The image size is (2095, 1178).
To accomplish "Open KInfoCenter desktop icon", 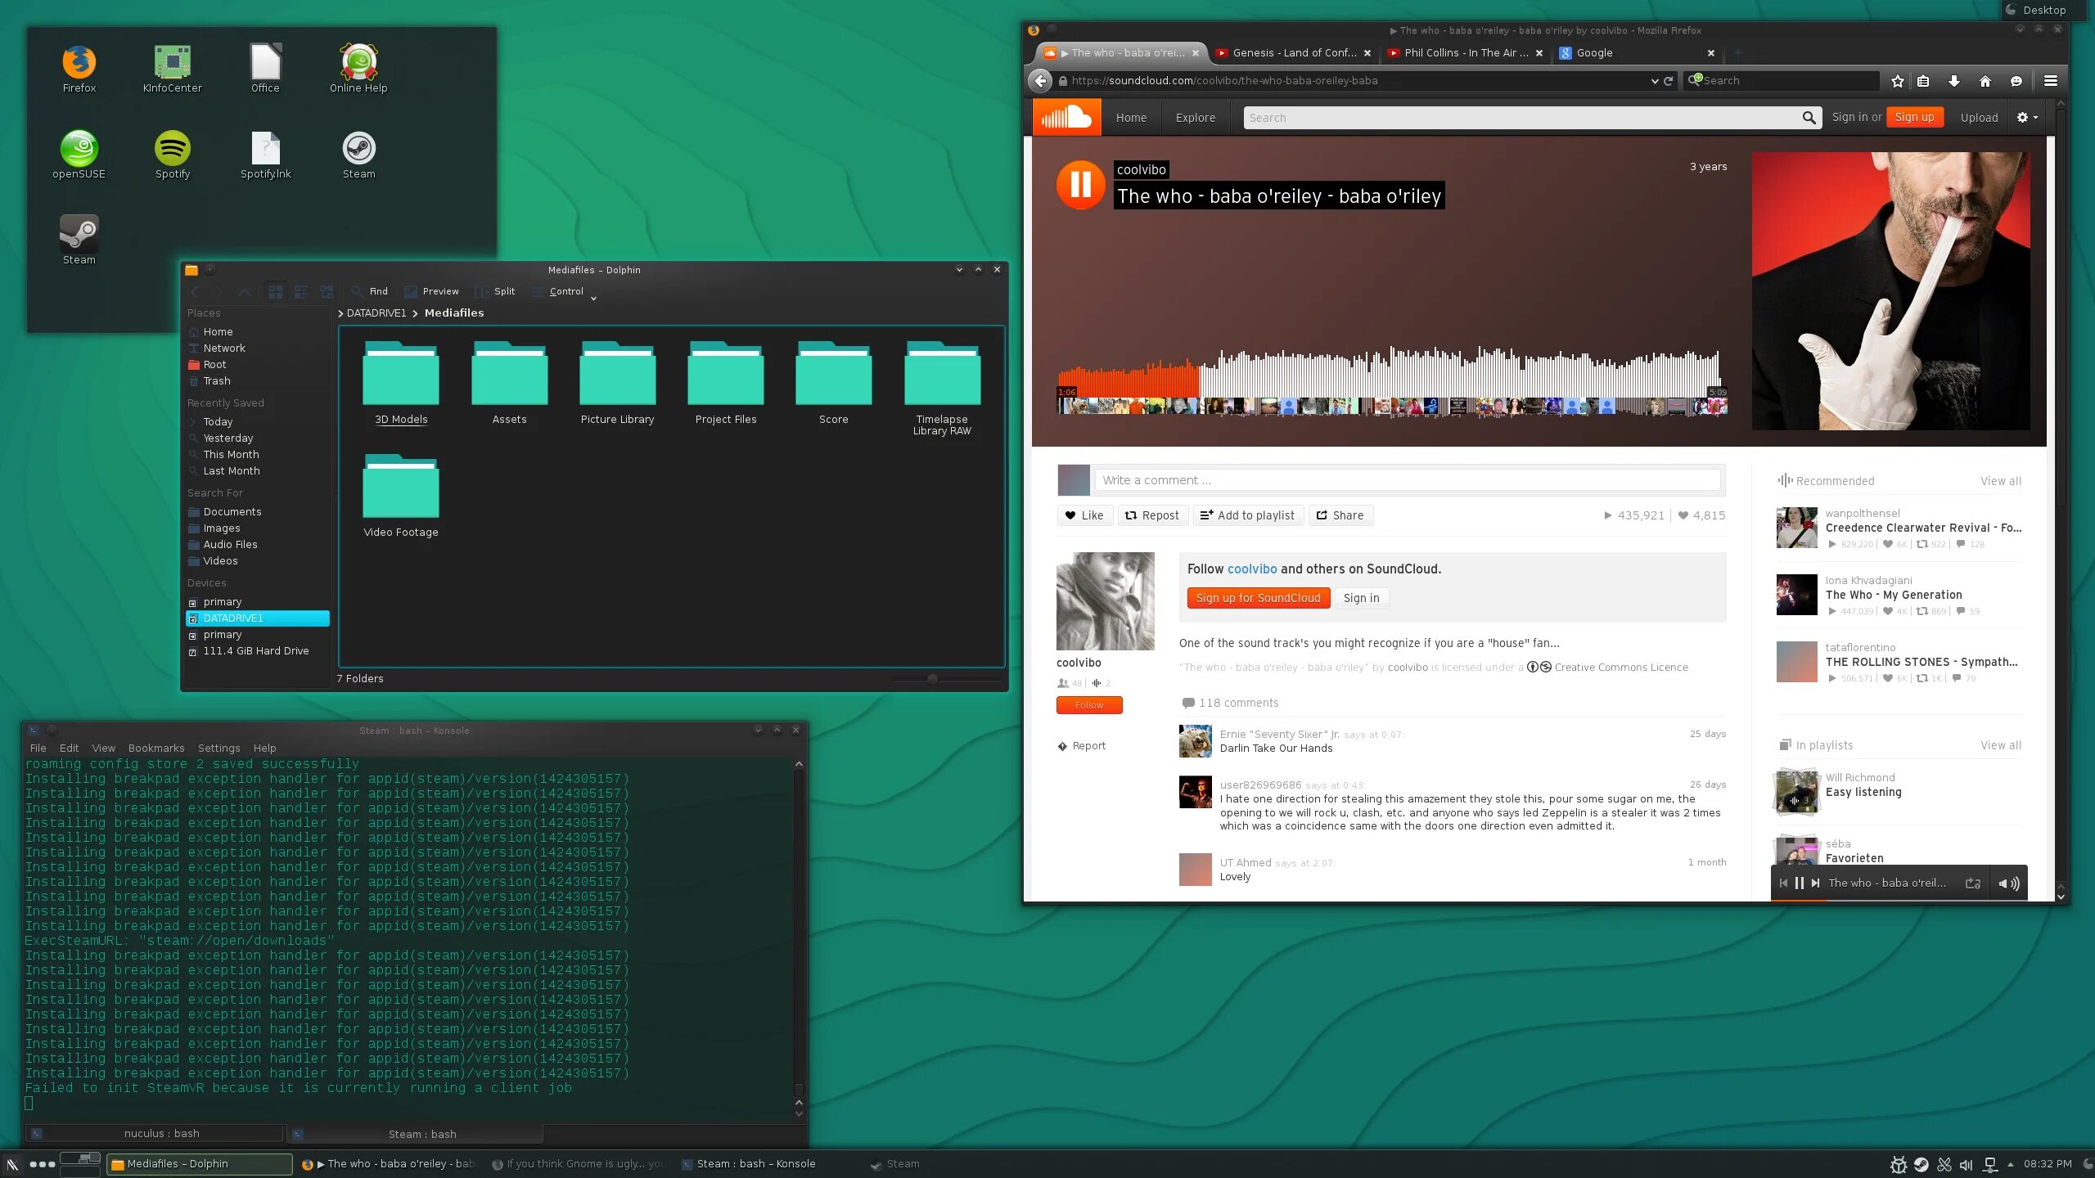I will [x=172, y=68].
